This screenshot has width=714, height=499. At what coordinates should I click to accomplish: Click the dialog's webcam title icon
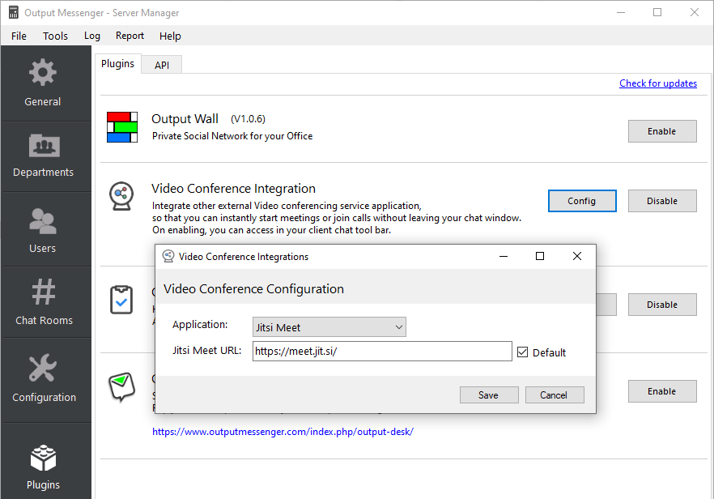click(x=168, y=256)
